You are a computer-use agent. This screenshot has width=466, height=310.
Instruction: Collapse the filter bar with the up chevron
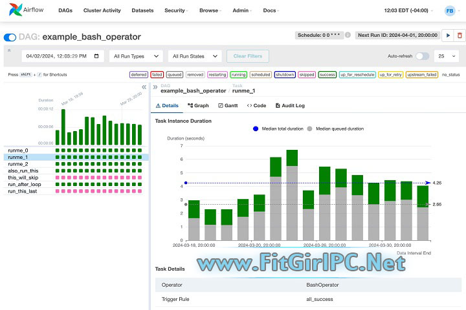(10, 50)
